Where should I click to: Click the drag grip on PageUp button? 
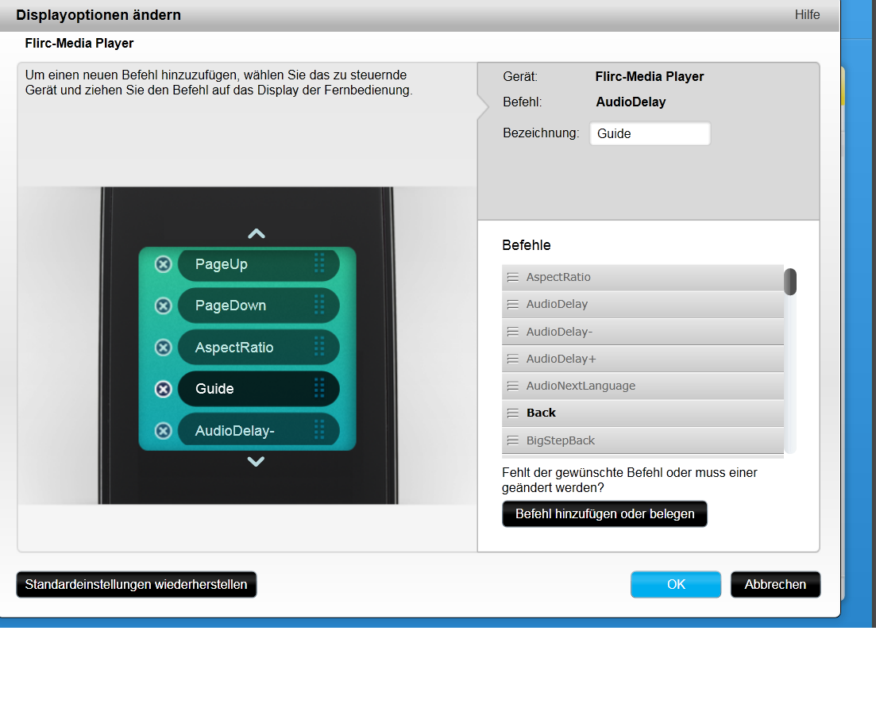(319, 263)
